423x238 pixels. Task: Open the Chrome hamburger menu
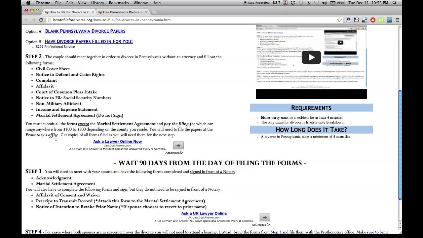pyautogui.click(x=397, y=20)
